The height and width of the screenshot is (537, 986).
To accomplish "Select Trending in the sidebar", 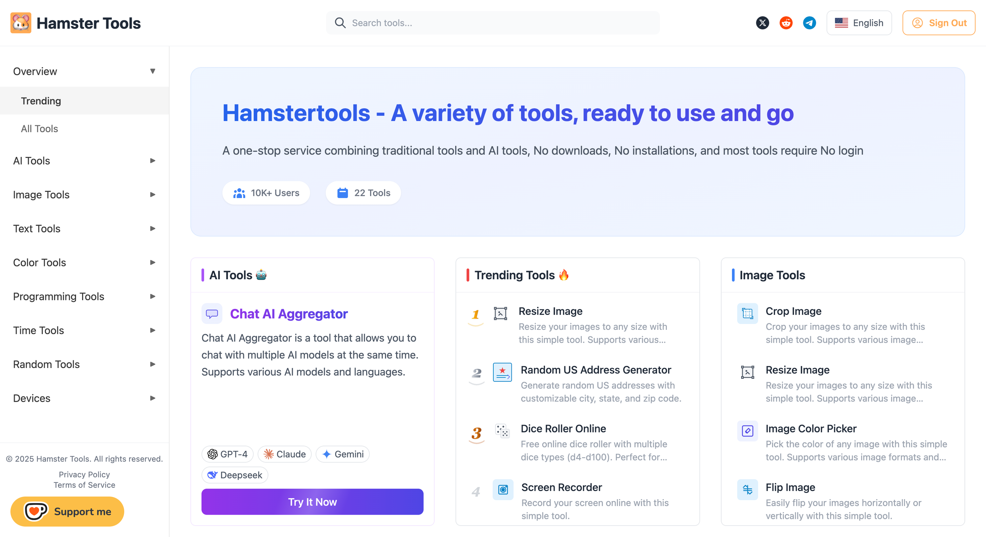I will [41, 101].
